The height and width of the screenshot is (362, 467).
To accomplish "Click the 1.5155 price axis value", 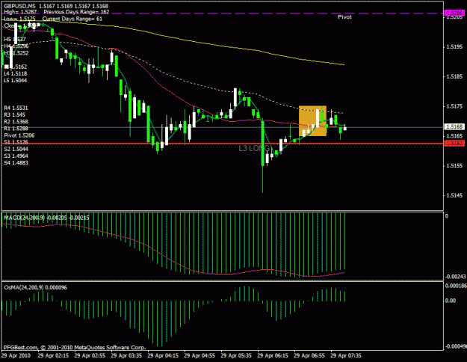I will click(x=454, y=166).
